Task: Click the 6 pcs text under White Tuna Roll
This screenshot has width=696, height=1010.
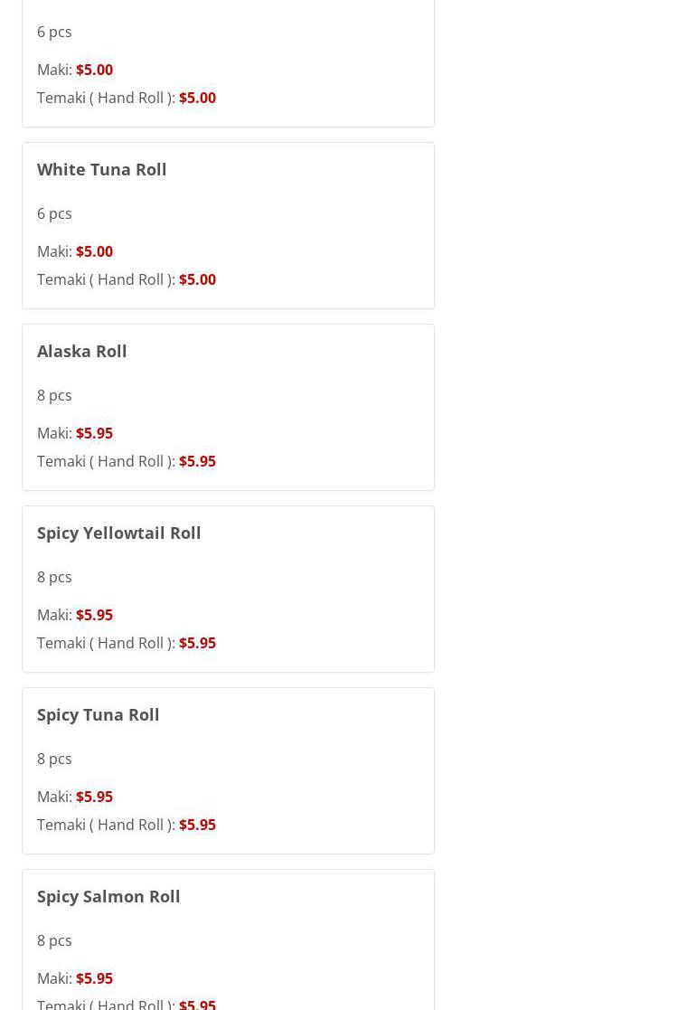Action: tap(54, 213)
